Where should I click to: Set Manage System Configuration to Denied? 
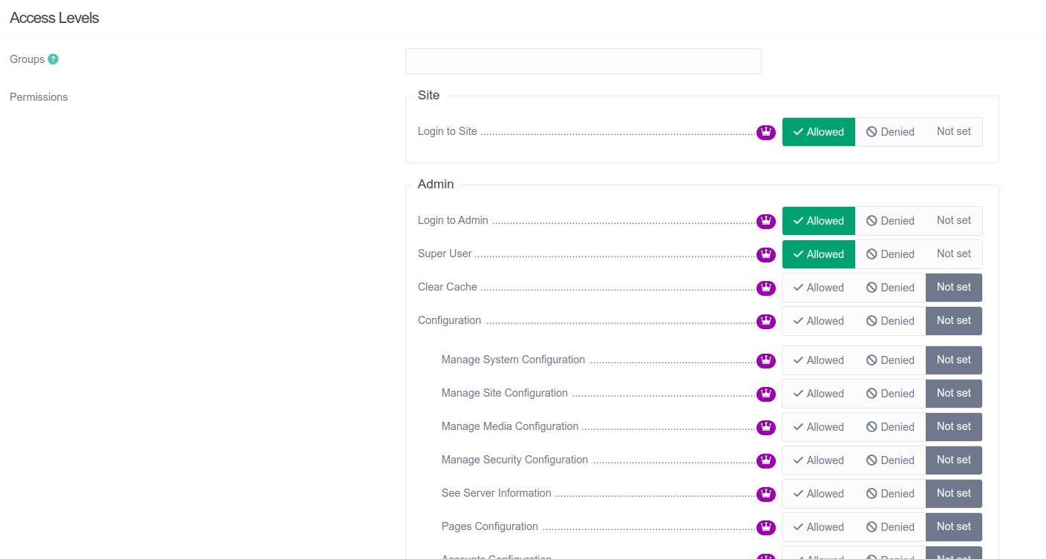pos(890,360)
